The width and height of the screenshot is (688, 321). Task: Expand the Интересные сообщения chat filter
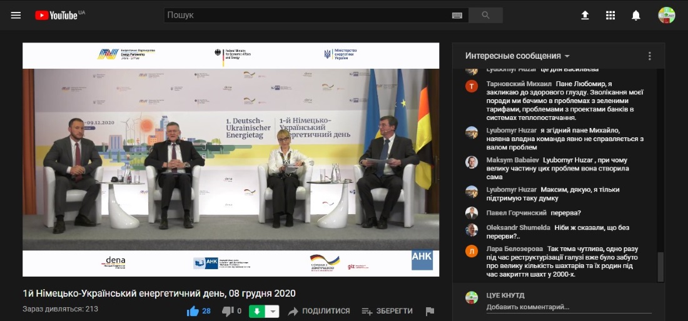(517, 56)
